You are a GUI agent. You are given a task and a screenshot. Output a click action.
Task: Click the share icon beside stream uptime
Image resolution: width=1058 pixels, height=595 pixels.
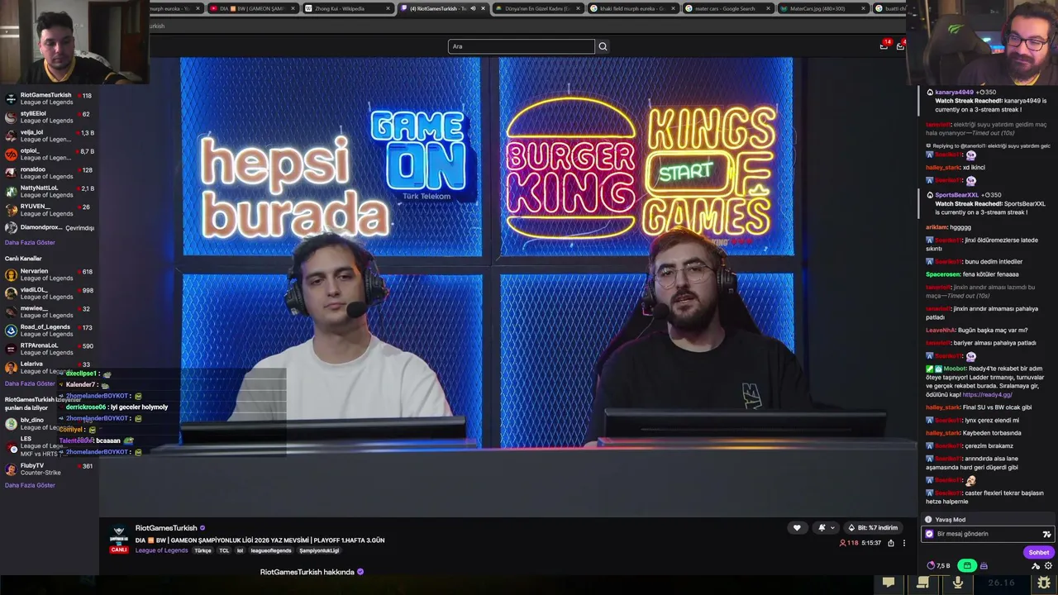[x=891, y=543]
